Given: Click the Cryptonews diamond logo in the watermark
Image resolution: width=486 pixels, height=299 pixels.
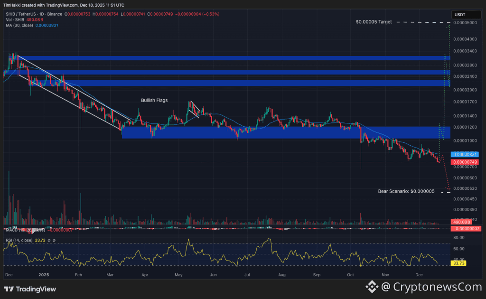Looking at the screenshot, I should click(x=372, y=288).
